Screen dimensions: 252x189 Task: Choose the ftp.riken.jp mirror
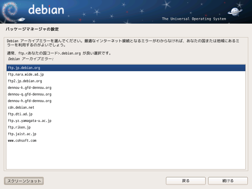point(126,127)
